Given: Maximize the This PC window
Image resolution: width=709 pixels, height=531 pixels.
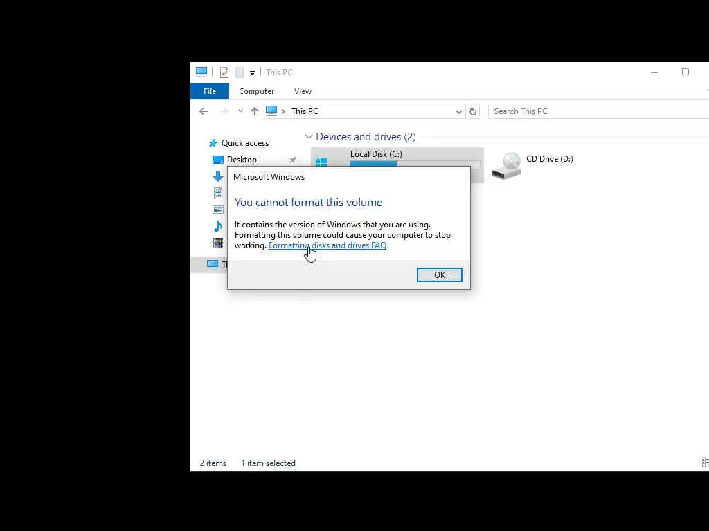Looking at the screenshot, I should click(685, 72).
